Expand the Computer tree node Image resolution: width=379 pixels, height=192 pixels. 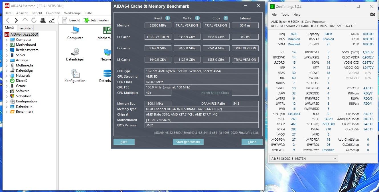(x=7, y=40)
